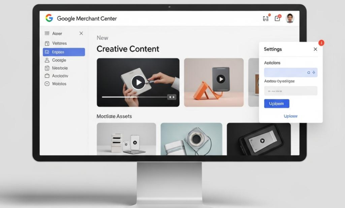Viewport: 345px width, 208px height.
Task: Click the Google G logo
Action: click(49, 18)
